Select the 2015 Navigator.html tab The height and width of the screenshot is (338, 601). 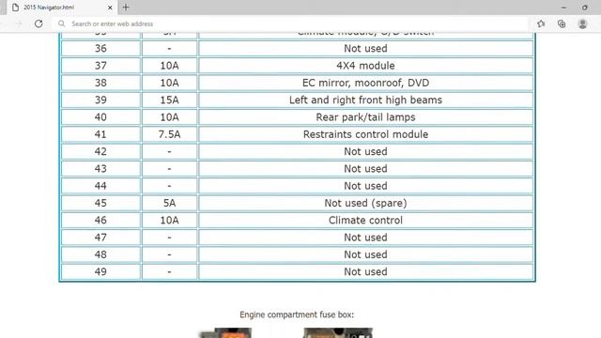(x=61, y=8)
